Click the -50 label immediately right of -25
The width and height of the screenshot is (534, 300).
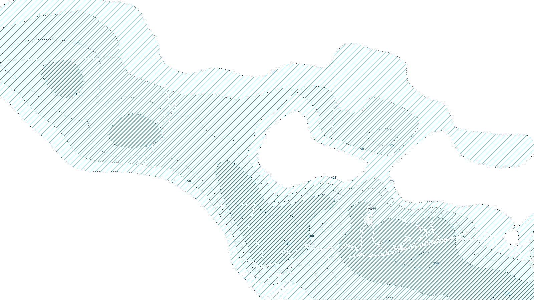[188, 181]
